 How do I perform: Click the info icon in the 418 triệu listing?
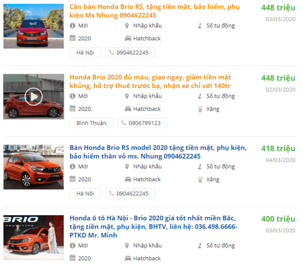(72, 167)
